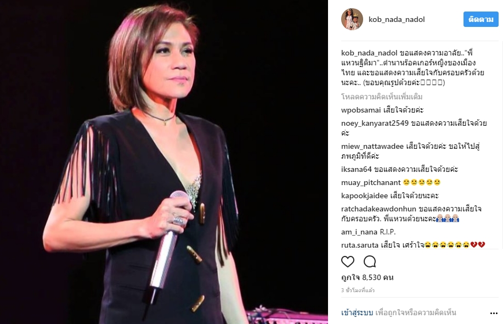This screenshot has height=324, width=503.
Task: Load more comments via โหลดความคิดเห็นเพิ่มเติม
Action: (382, 97)
